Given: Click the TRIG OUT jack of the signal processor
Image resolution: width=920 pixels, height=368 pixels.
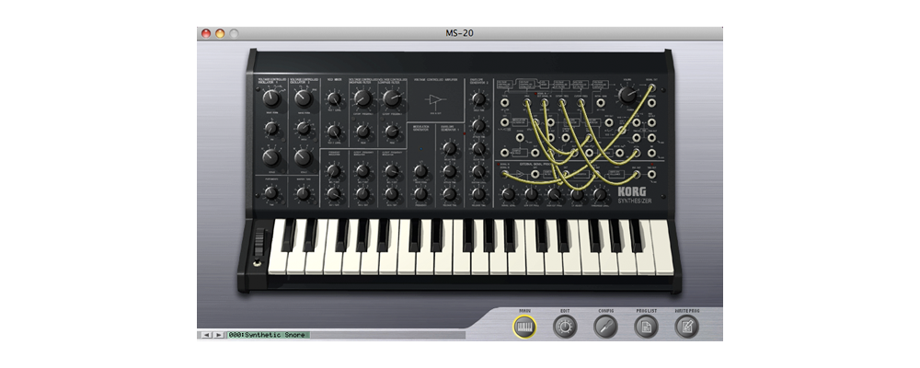Looking at the screenshot, I should [x=652, y=174].
